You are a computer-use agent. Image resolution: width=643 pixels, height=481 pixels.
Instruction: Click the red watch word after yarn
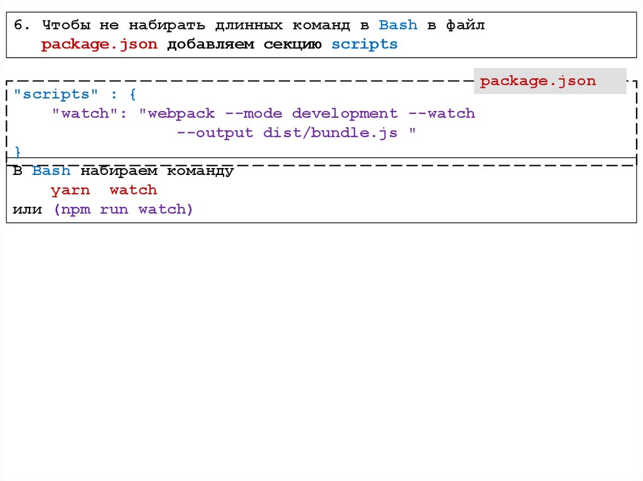coord(133,190)
